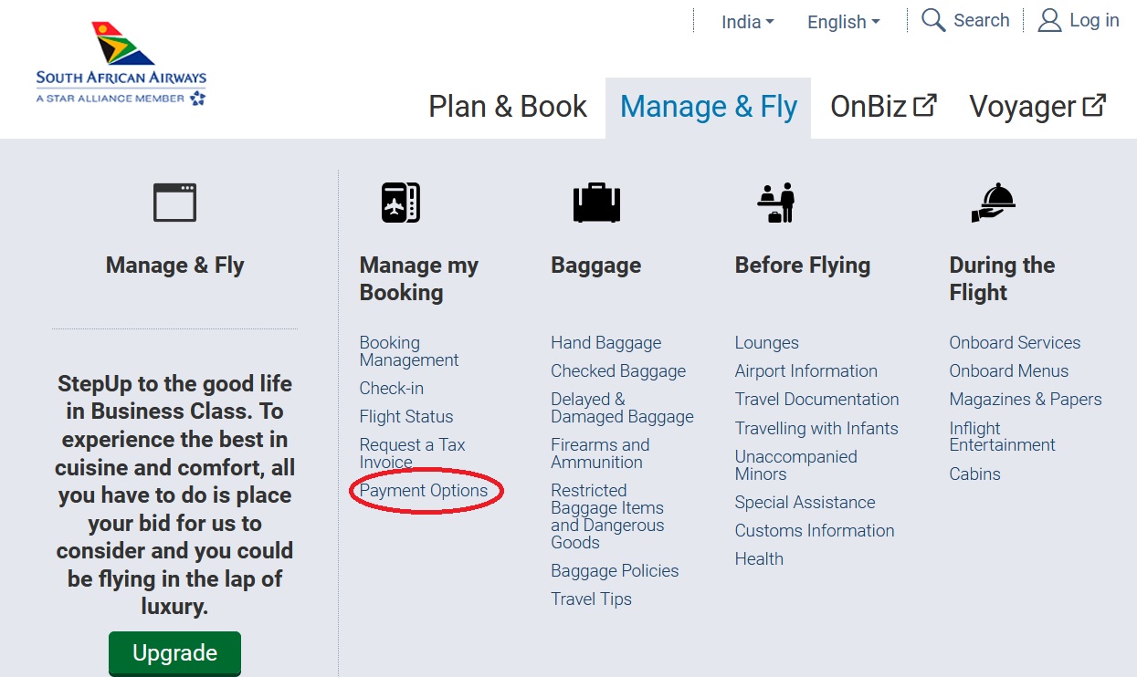The width and height of the screenshot is (1137, 677).
Task: Open the Onboard Menus link
Action: point(1008,371)
